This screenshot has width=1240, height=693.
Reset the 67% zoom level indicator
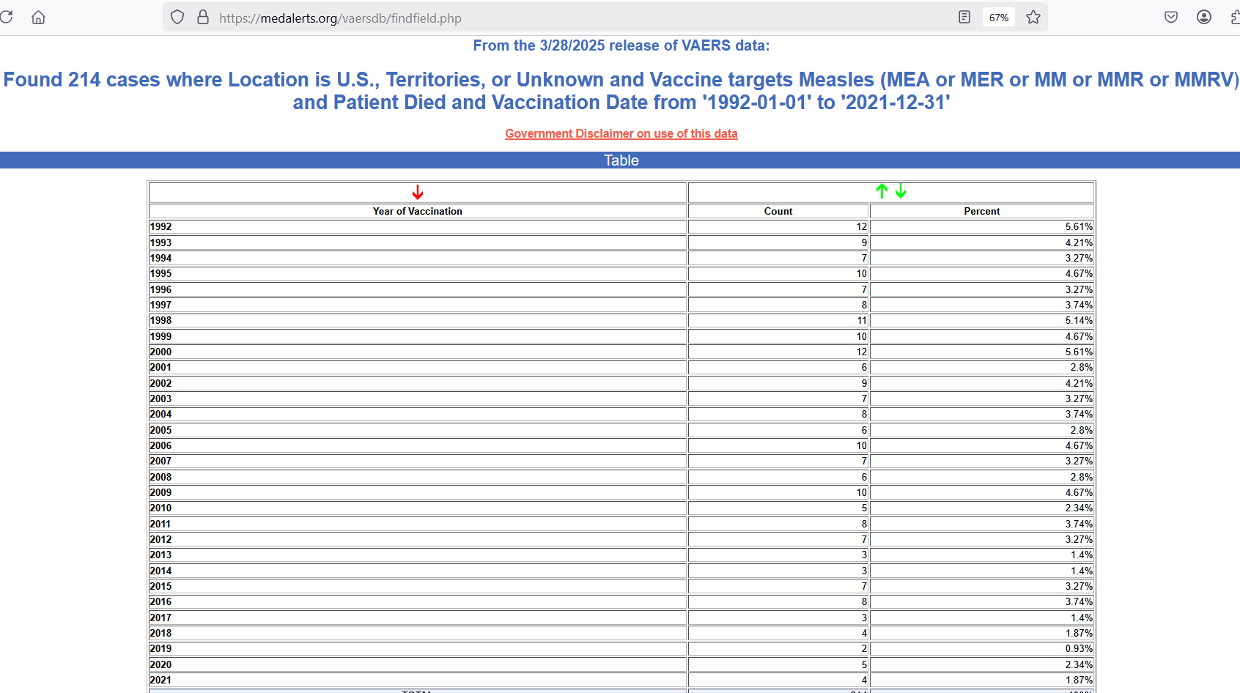998,18
